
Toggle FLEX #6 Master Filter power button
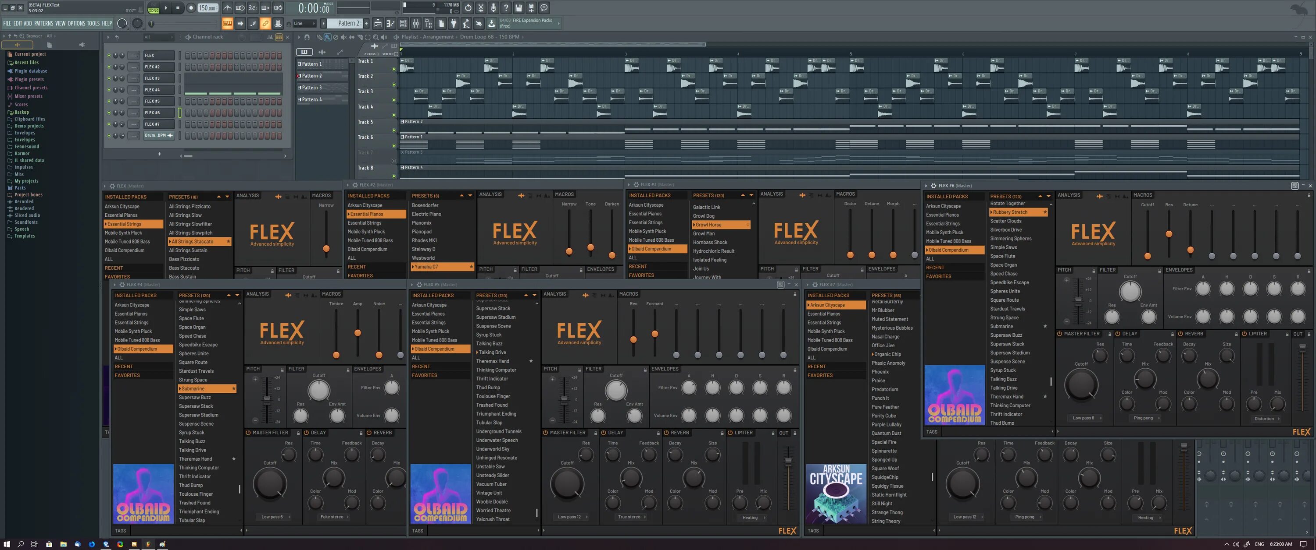[x=1059, y=334]
